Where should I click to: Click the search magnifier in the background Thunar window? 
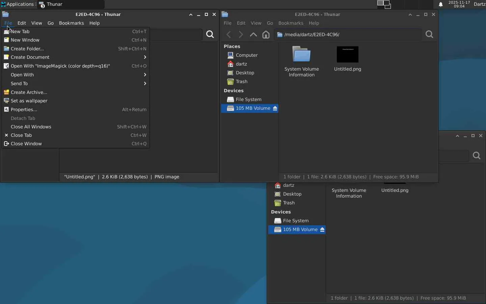477,156
